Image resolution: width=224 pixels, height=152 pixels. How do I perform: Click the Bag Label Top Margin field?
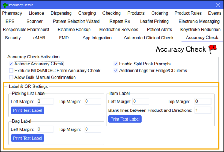click(93, 129)
